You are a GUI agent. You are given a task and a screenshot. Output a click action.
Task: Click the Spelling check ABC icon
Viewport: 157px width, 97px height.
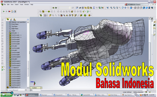click(77, 8)
